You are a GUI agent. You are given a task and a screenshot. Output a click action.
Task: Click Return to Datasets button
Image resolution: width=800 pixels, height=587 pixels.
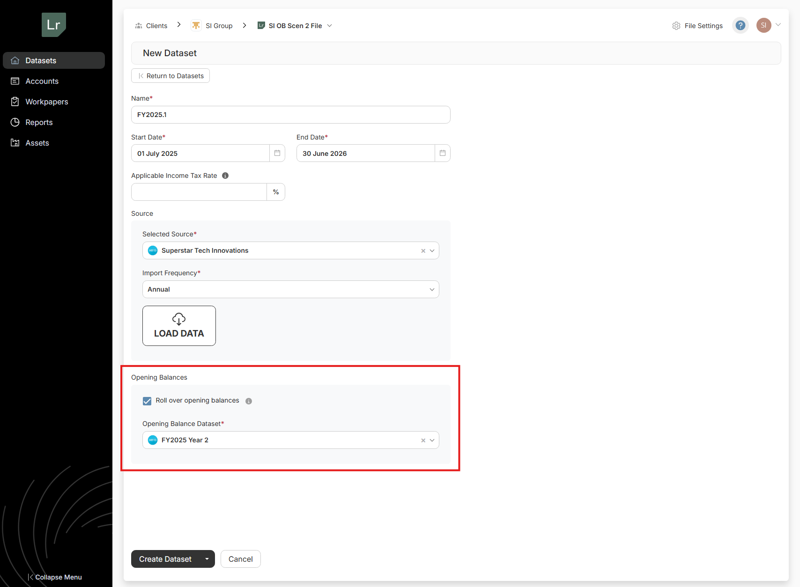(x=170, y=76)
